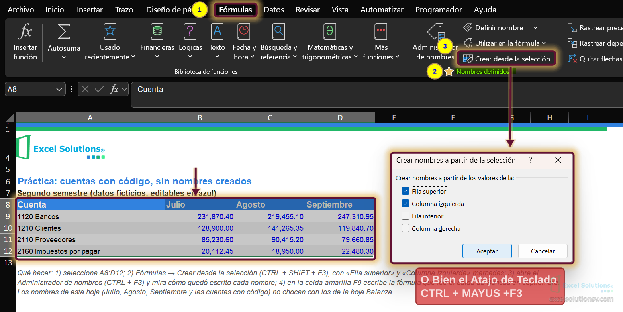This screenshot has width=623, height=312.
Task: Switch to the Datos ribbon tab
Action: pos(274,10)
